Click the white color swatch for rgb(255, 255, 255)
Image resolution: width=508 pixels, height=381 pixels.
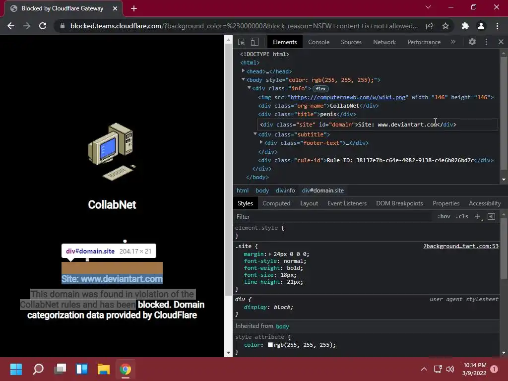[270, 345]
